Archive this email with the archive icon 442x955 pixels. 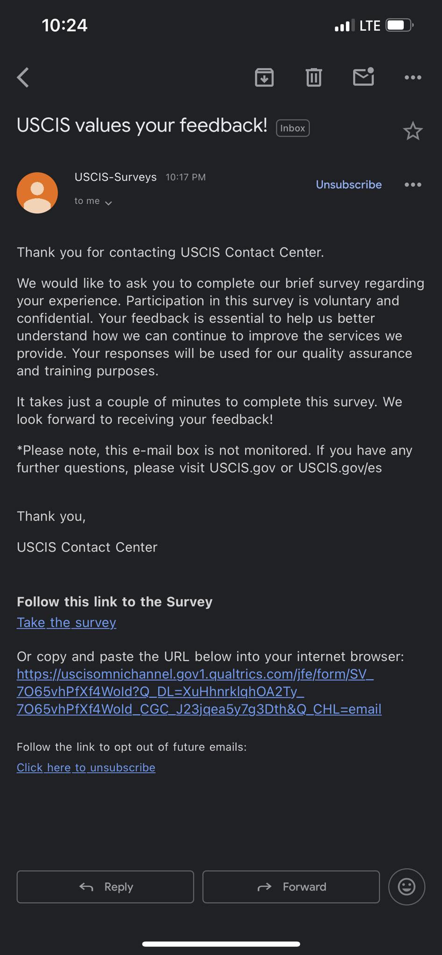(x=264, y=77)
